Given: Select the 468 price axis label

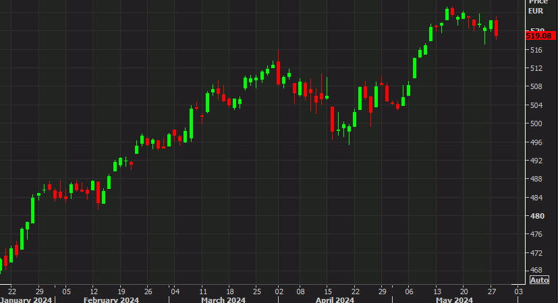Looking at the screenshot, I should (x=536, y=270).
